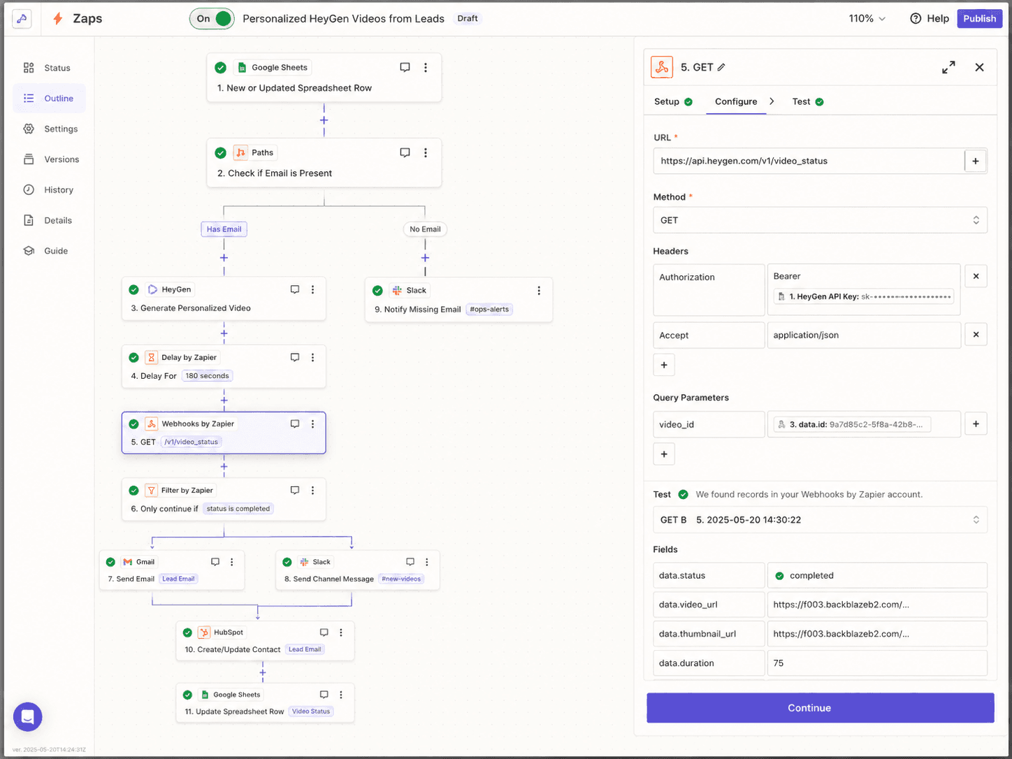Screen dimensions: 1012x759
Task: Click the data.status completed value
Action: pyautogui.click(x=877, y=576)
